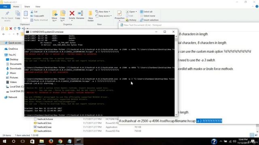This screenshot has height=145, width=259.
Task: Create a New folder from ribbon
Action: click(x=91, y=16)
